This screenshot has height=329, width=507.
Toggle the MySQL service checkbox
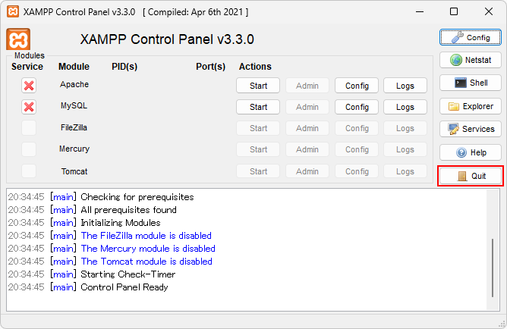coord(29,107)
